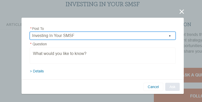This screenshot has width=202, height=102.
Task: Click the Question field label
Action: (40, 44)
